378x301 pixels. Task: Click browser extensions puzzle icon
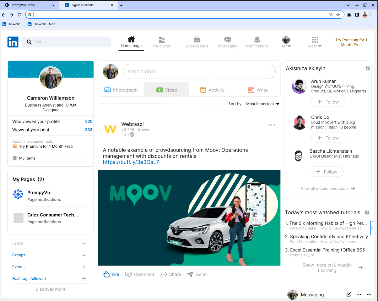[349, 15]
